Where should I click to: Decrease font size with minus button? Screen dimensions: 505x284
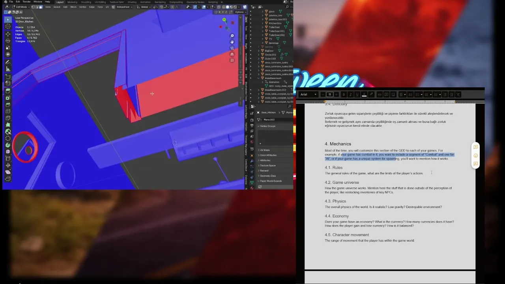click(323, 95)
